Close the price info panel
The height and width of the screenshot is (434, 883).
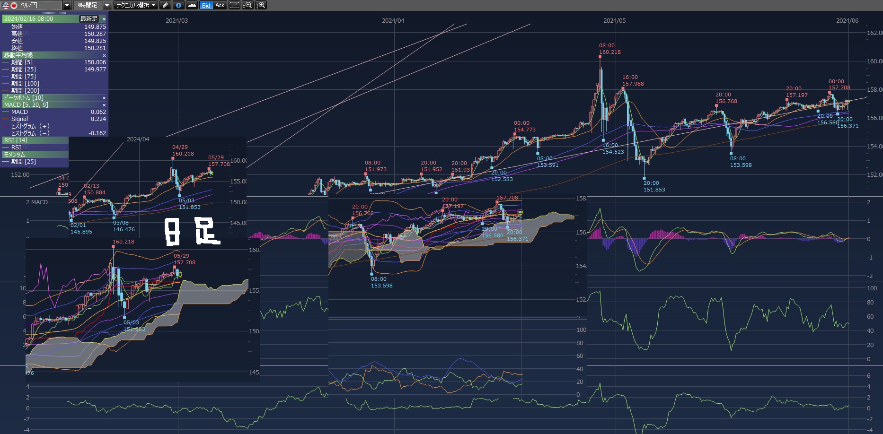(104, 19)
